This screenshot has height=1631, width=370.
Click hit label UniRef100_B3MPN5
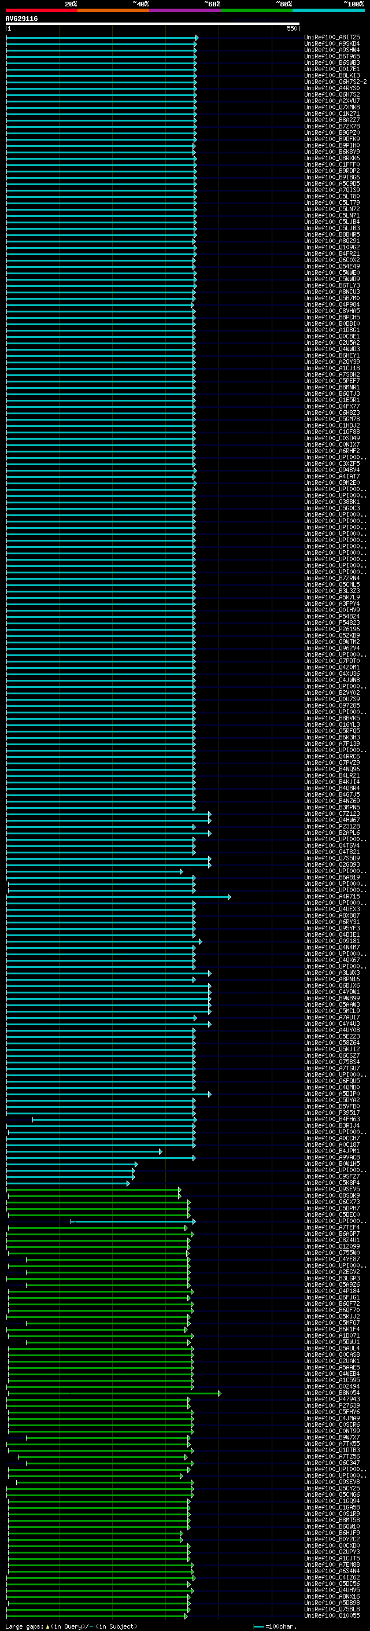click(x=332, y=807)
